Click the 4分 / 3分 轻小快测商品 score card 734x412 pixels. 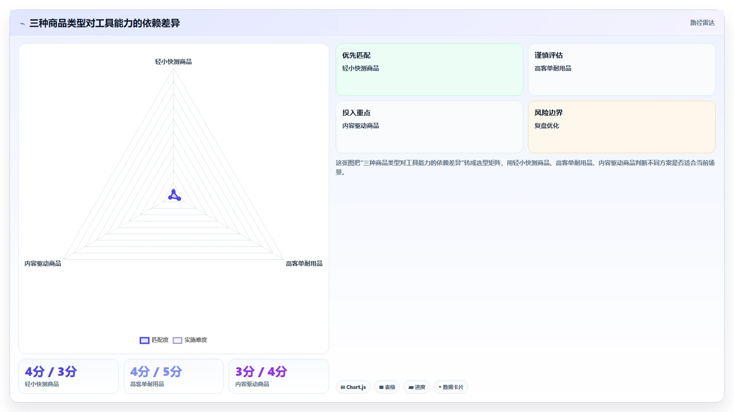(x=69, y=376)
